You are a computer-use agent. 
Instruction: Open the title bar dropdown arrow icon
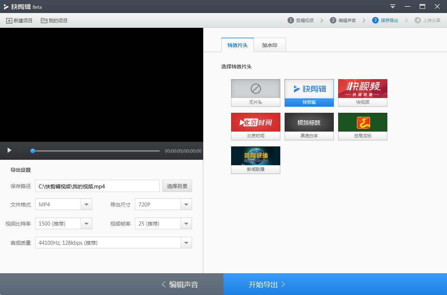tap(392, 7)
